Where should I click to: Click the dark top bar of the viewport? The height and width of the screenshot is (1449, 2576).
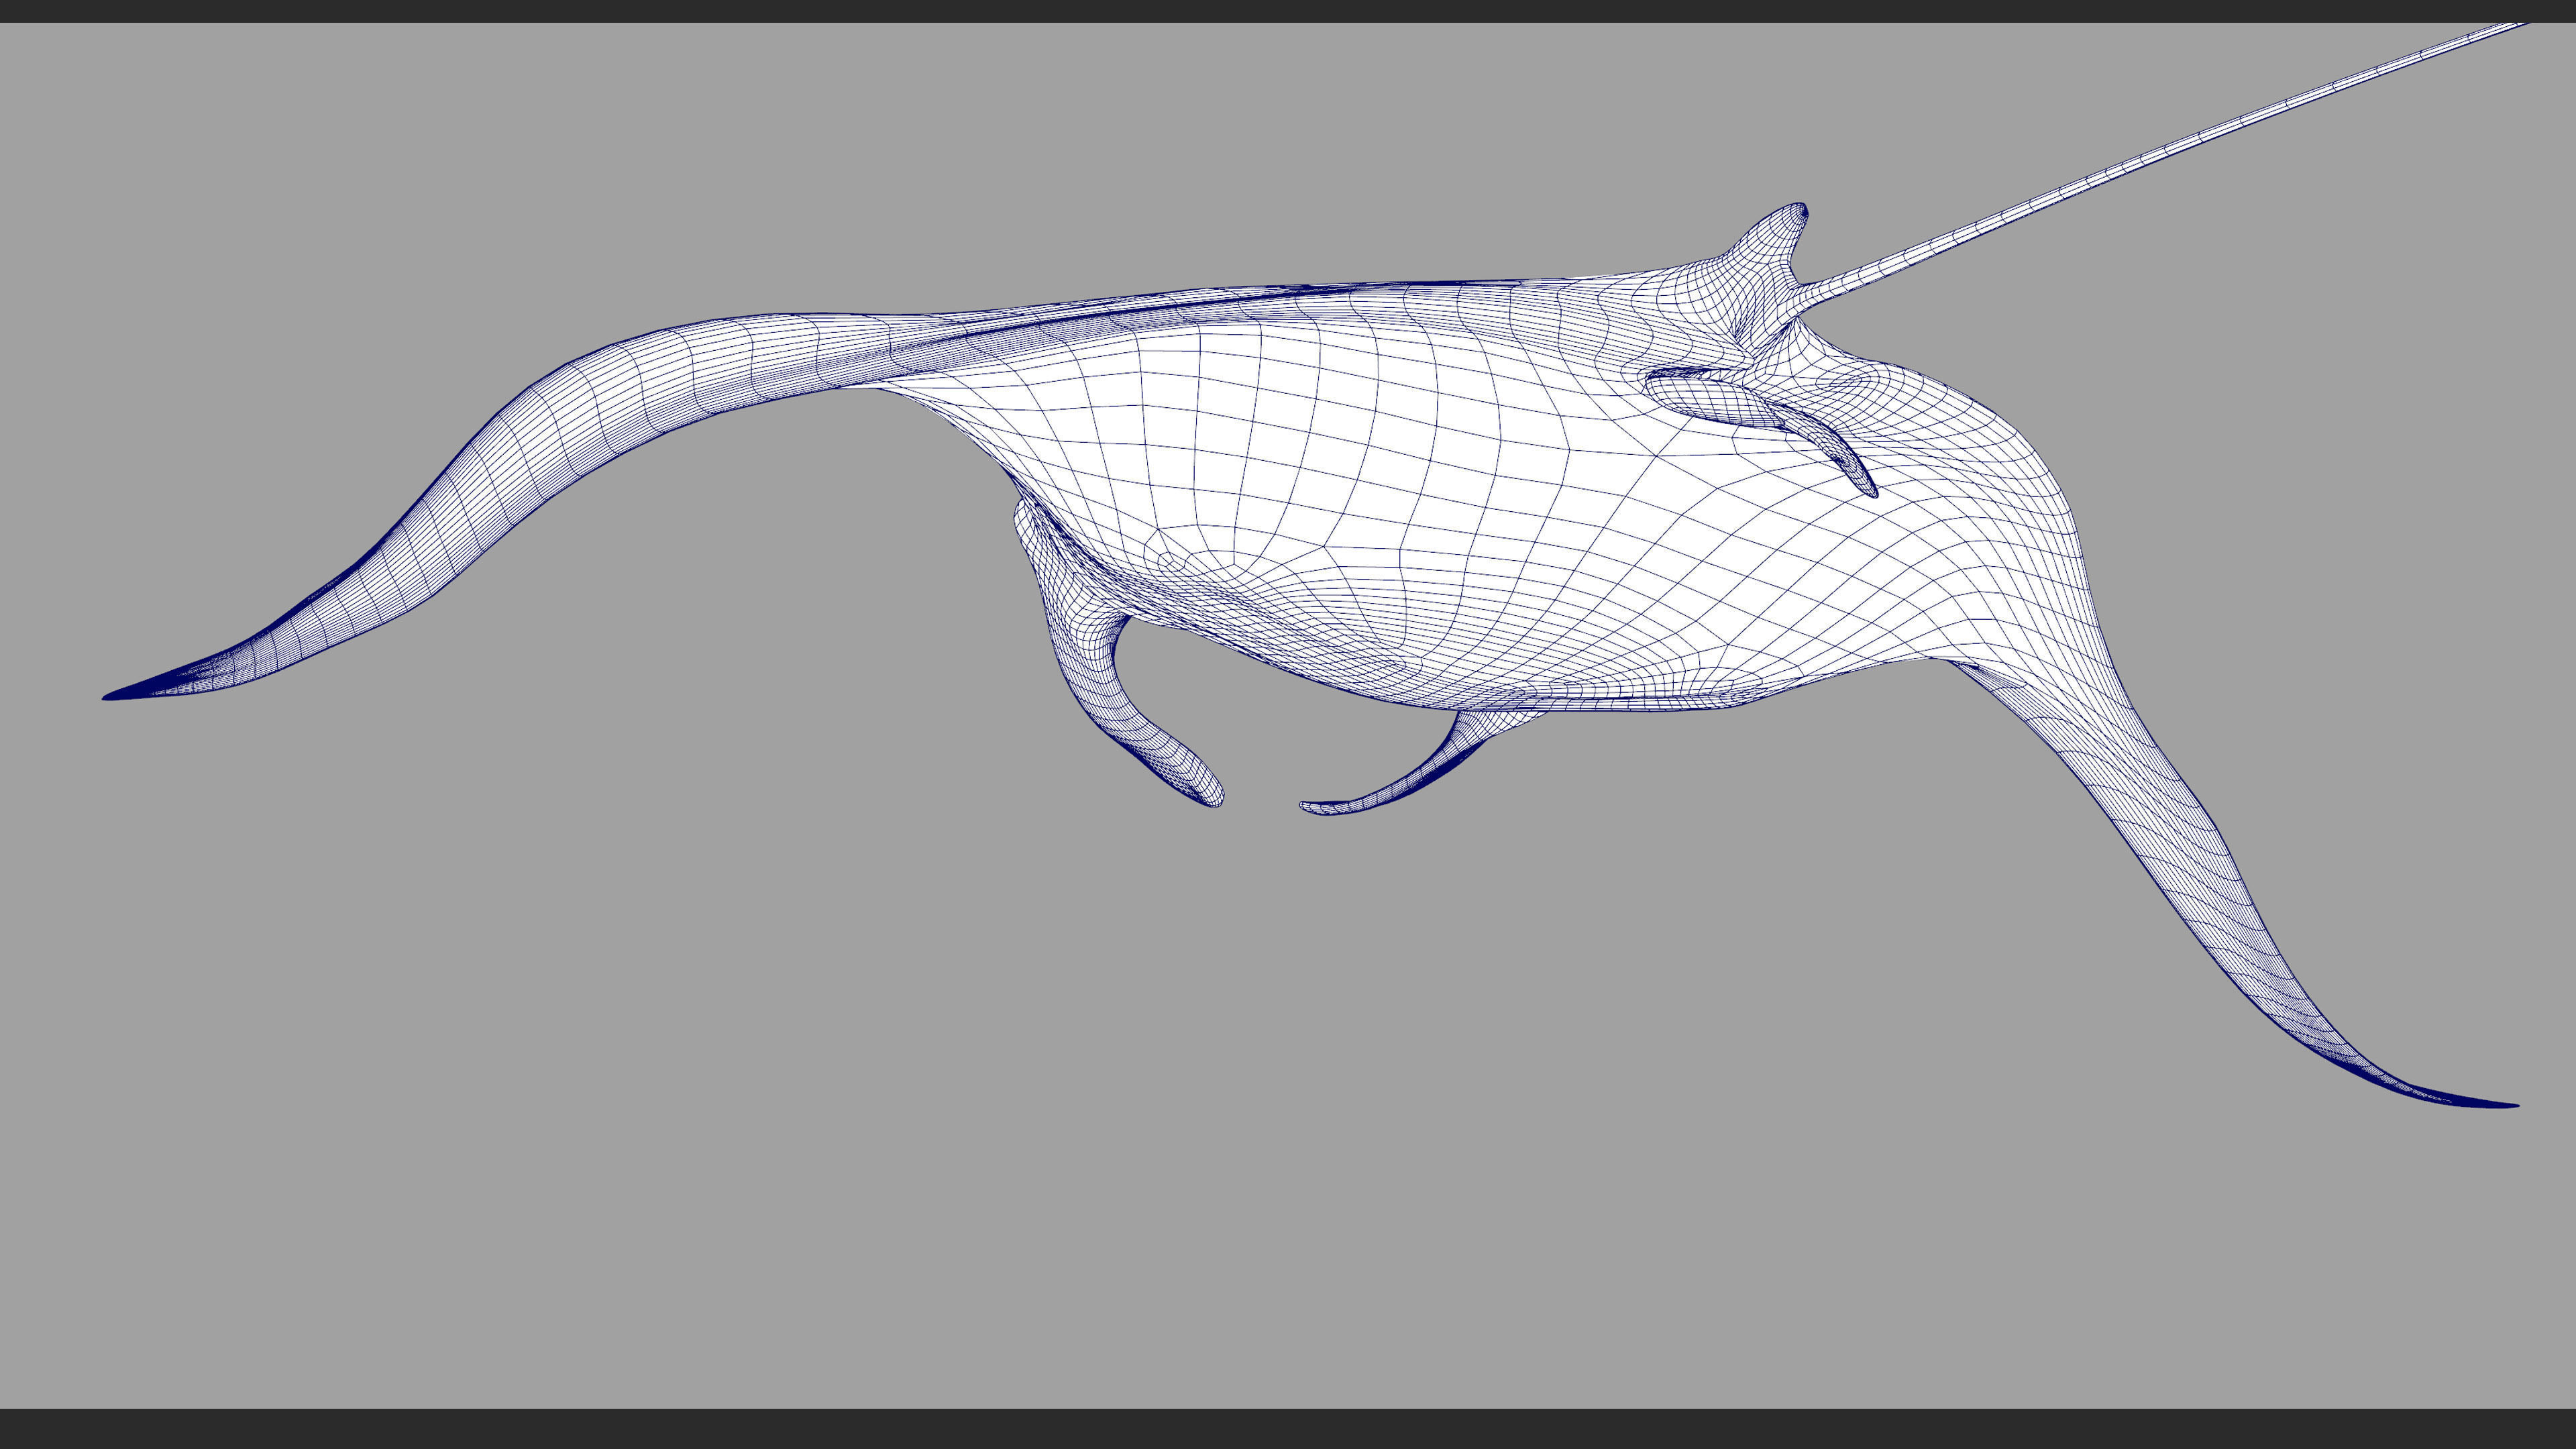pos(1288,10)
